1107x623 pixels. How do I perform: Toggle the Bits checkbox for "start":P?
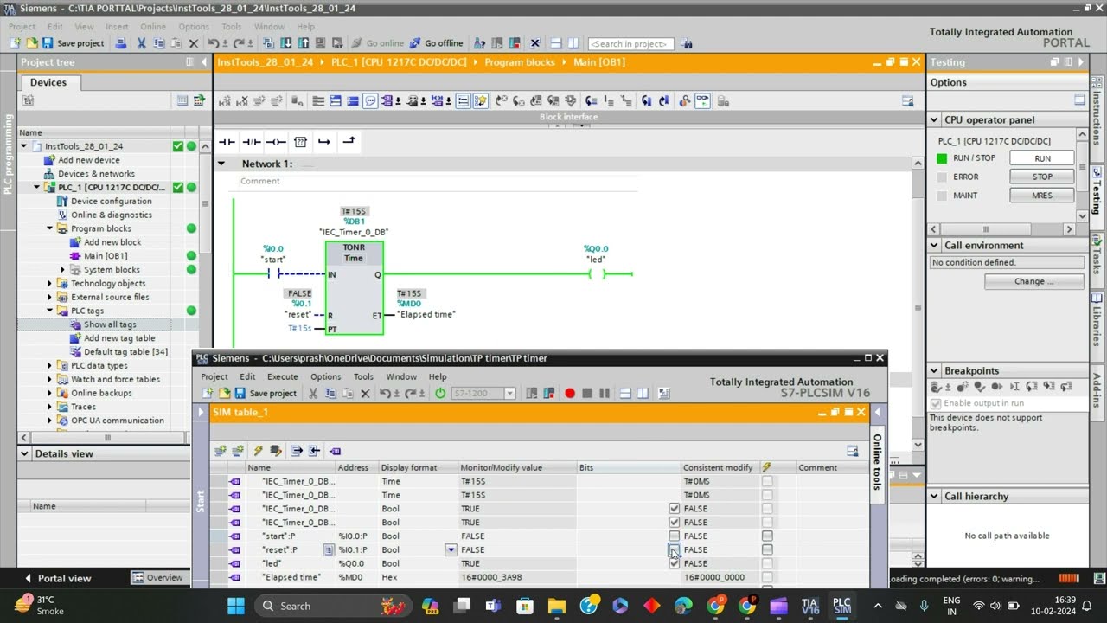(675, 536)
